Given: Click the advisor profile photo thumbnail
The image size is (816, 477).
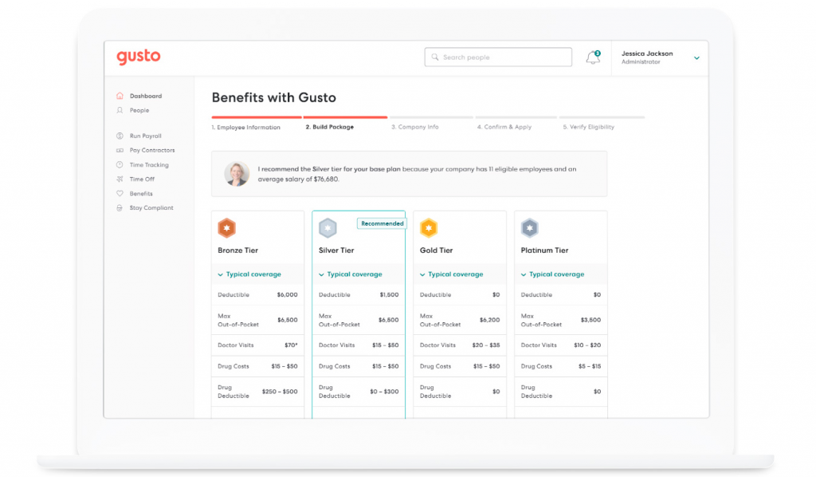Looking at the screenshot, I should coord(237,174).
